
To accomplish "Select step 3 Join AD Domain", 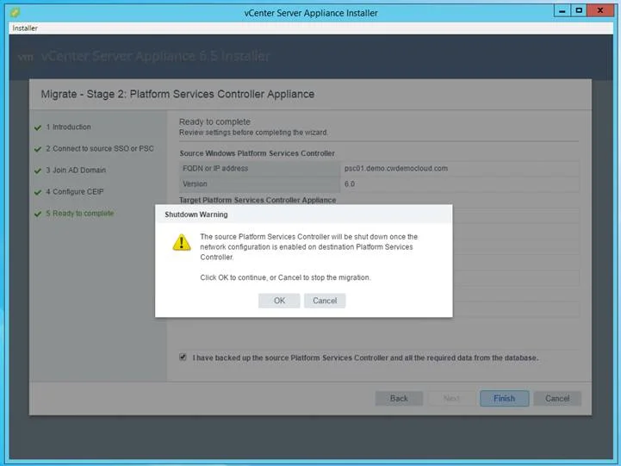I will click(x=76, y=171).
